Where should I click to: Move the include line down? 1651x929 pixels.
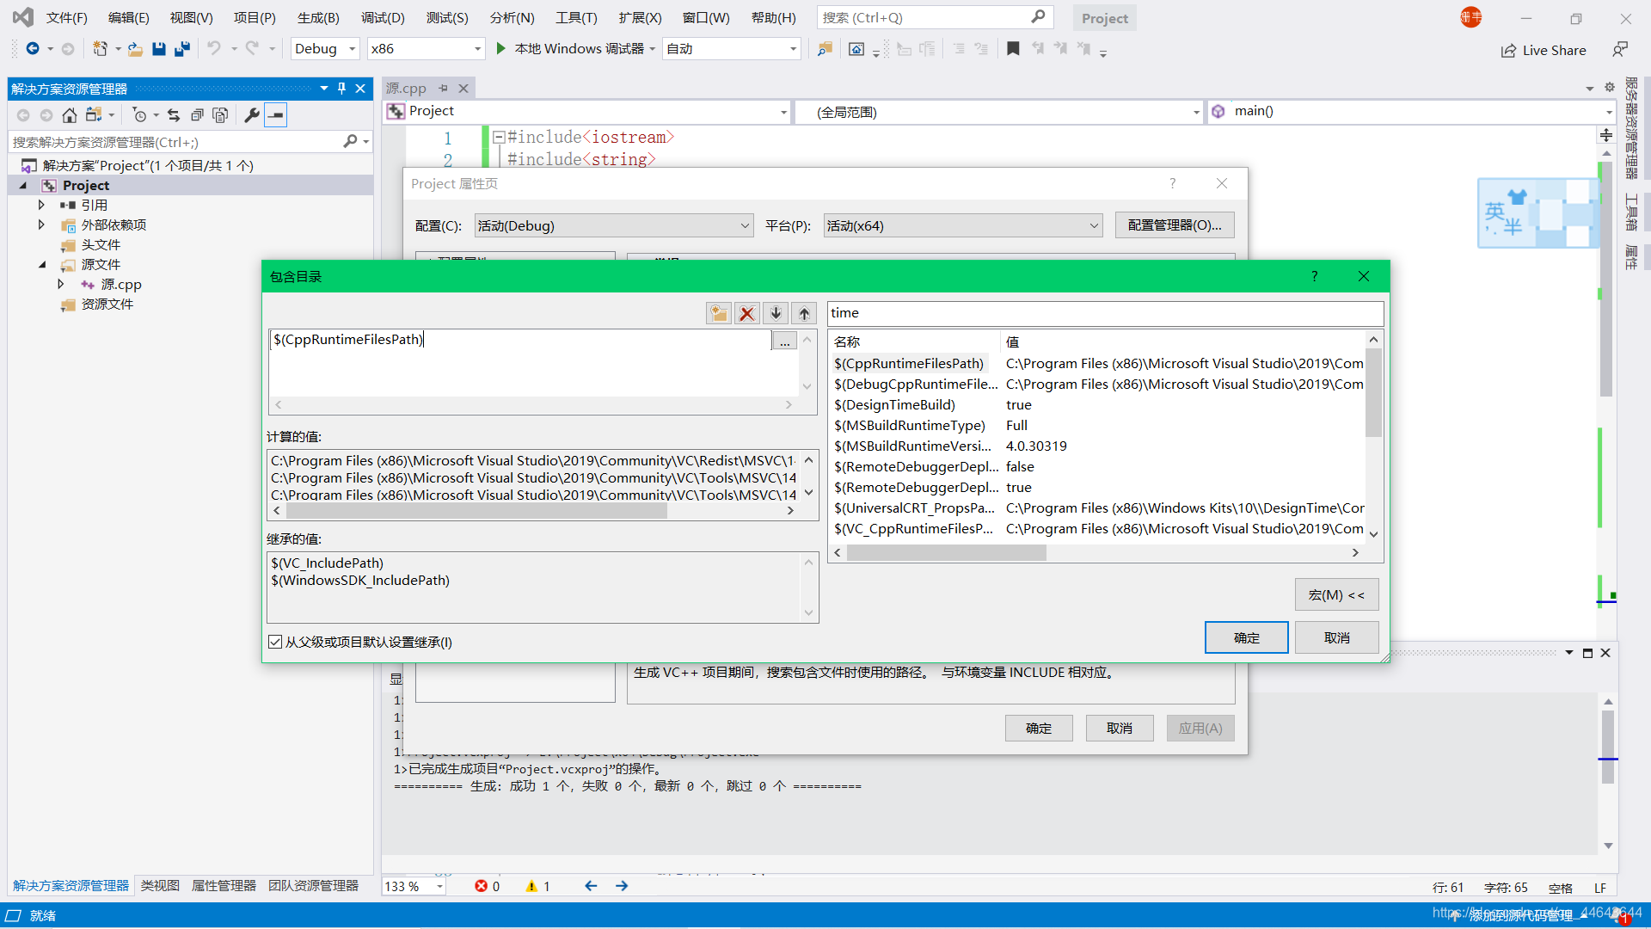click(x=776, y=313)
